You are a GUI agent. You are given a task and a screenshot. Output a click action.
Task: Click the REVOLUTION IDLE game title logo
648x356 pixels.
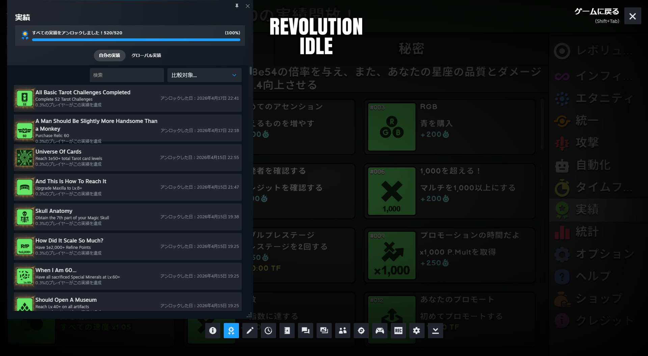coord(316,36)
